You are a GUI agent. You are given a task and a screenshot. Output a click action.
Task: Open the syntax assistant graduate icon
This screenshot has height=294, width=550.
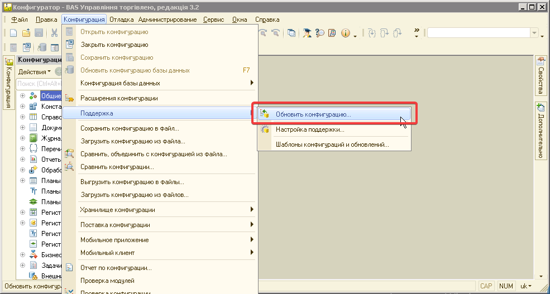click(x=307, y=33)
